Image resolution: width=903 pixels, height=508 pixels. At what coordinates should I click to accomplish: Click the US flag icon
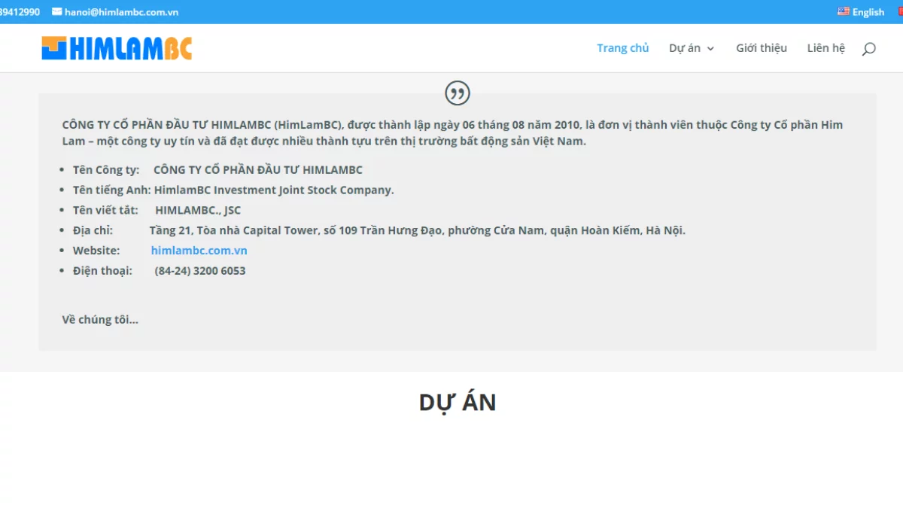[844, 12]
